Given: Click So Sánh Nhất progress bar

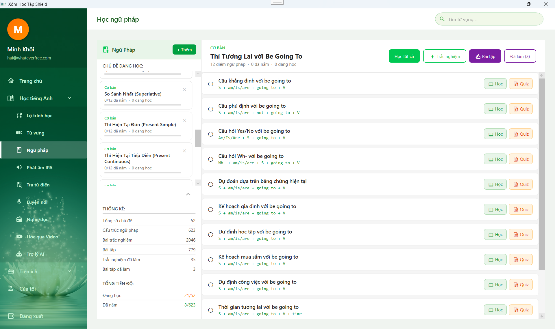Looking at the screenshot, I should [x=143, y=105].
